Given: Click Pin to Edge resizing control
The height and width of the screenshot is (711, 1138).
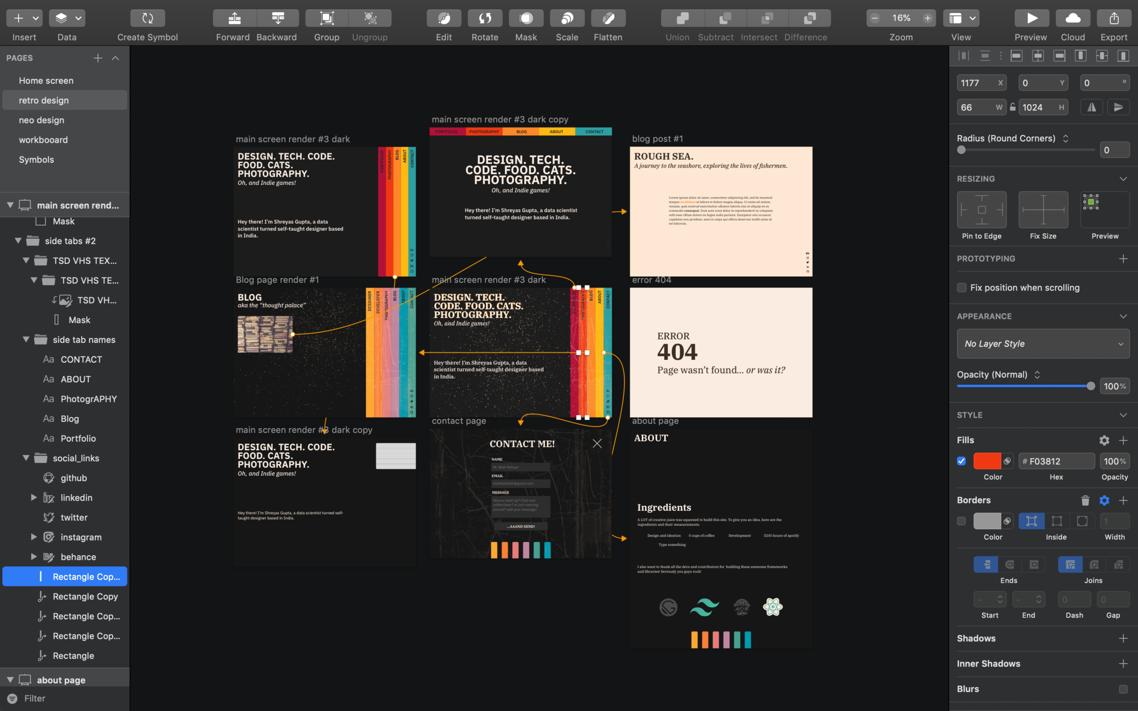Looking at the screenshot, I should 982,210.
